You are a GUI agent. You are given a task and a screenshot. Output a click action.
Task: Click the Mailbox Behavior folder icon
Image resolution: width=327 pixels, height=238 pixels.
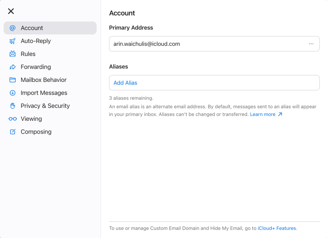click(x=12, y=80)
